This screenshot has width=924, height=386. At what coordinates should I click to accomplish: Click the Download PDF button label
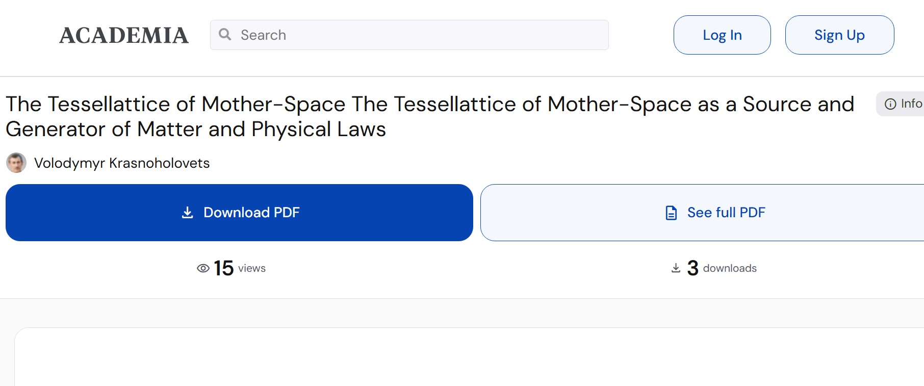click(251, 213)
